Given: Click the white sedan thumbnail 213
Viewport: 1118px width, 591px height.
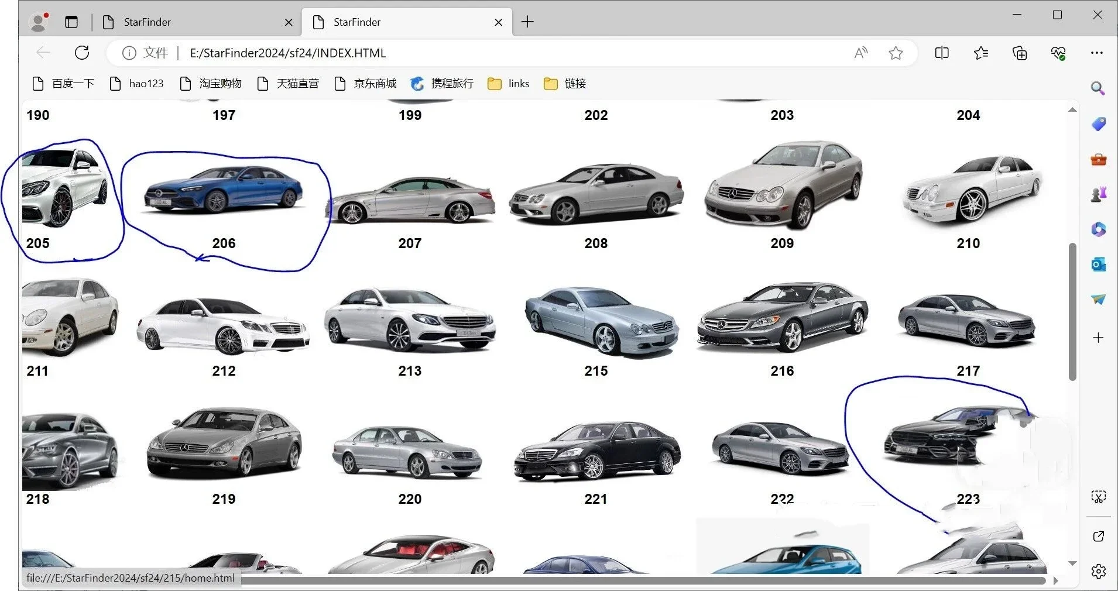Looking at the screenshot, I should [410, 319].
